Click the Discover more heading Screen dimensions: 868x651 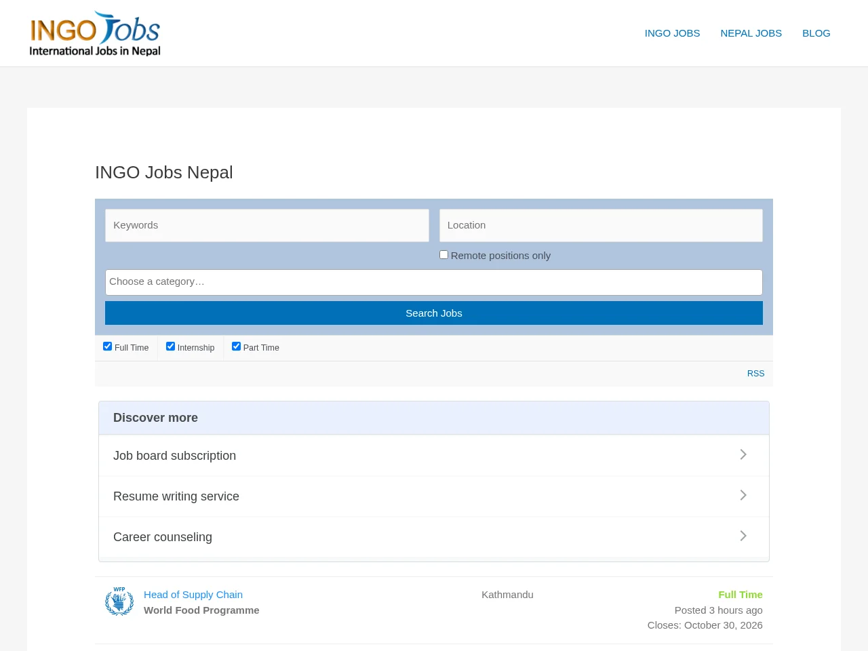[156, 418]
